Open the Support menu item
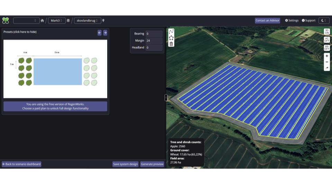 pos(308,20)
